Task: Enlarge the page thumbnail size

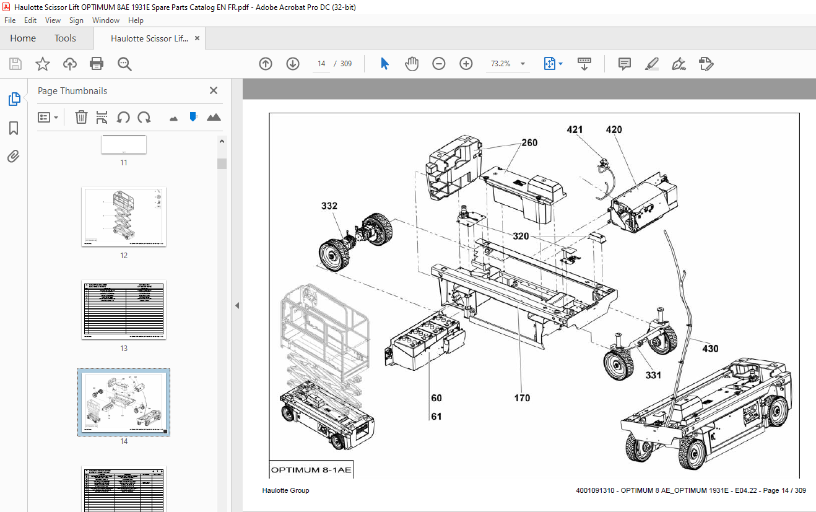Action: point(214,117)
